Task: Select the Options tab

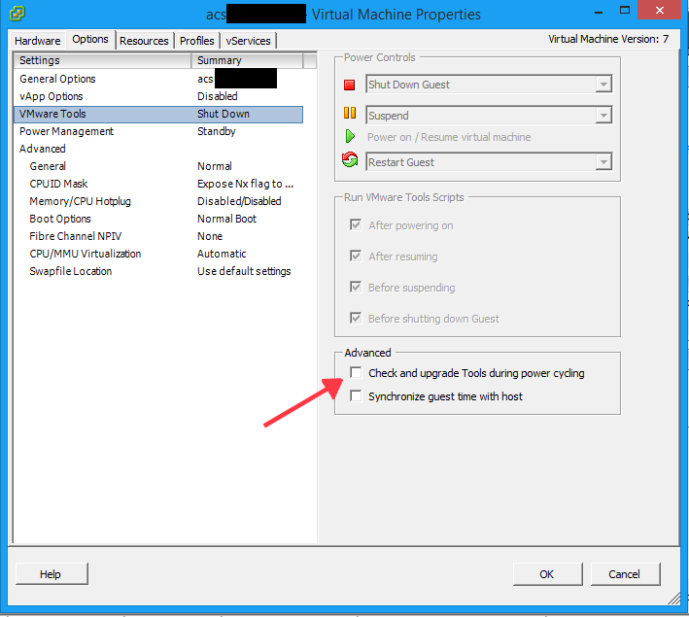Action: pos(90,40)
